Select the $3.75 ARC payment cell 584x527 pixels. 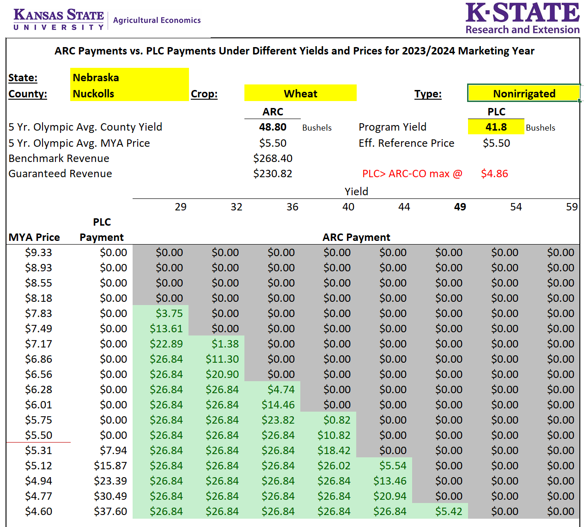[x=169, y=313]
